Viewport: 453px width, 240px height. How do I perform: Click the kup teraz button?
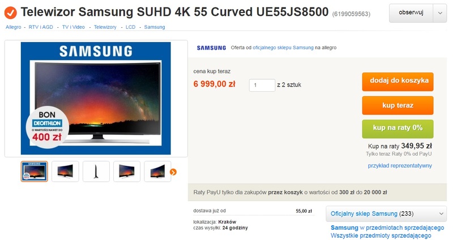398,105
